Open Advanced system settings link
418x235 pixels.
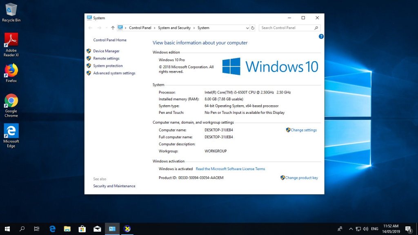114,73
